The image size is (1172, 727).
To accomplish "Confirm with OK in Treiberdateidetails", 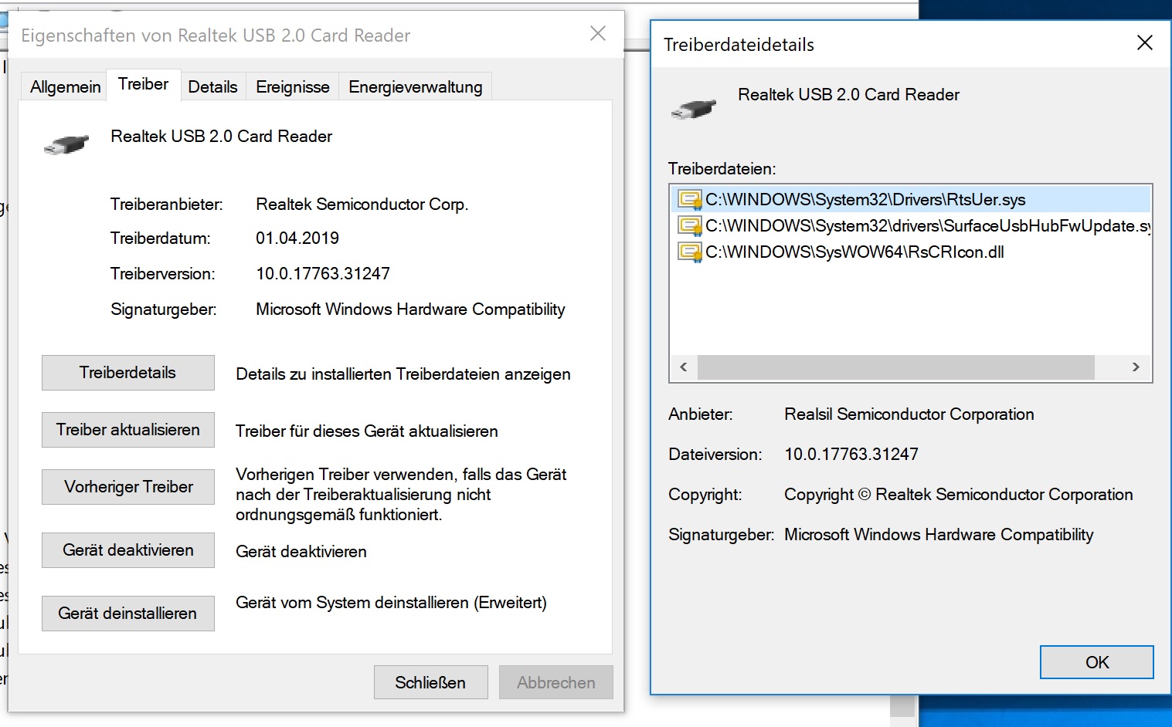I will [1097, 662].
